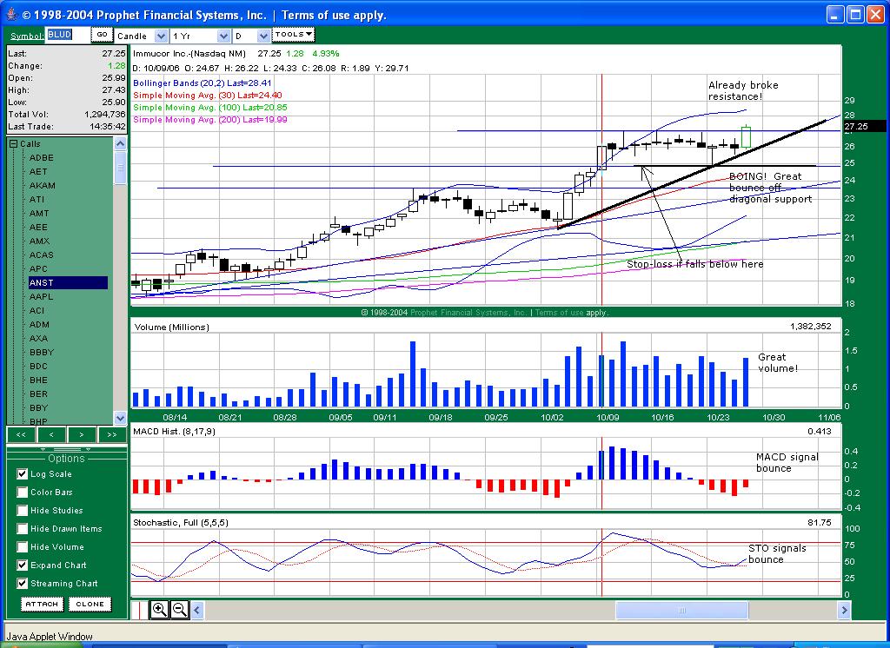
Task: Toggle the Expand Chart checkbox
Action: (x=22, y=565)
